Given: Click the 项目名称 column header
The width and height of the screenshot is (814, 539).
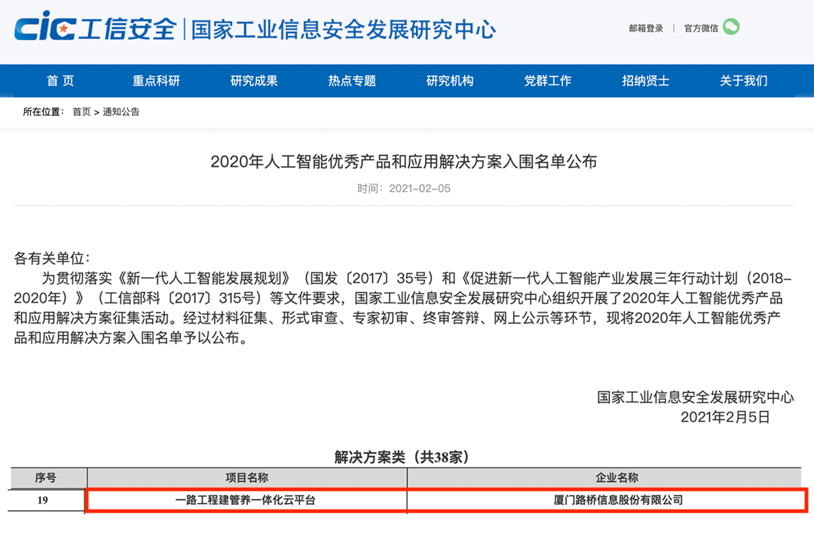Looking at the screenshot, I should coord(247,478).
